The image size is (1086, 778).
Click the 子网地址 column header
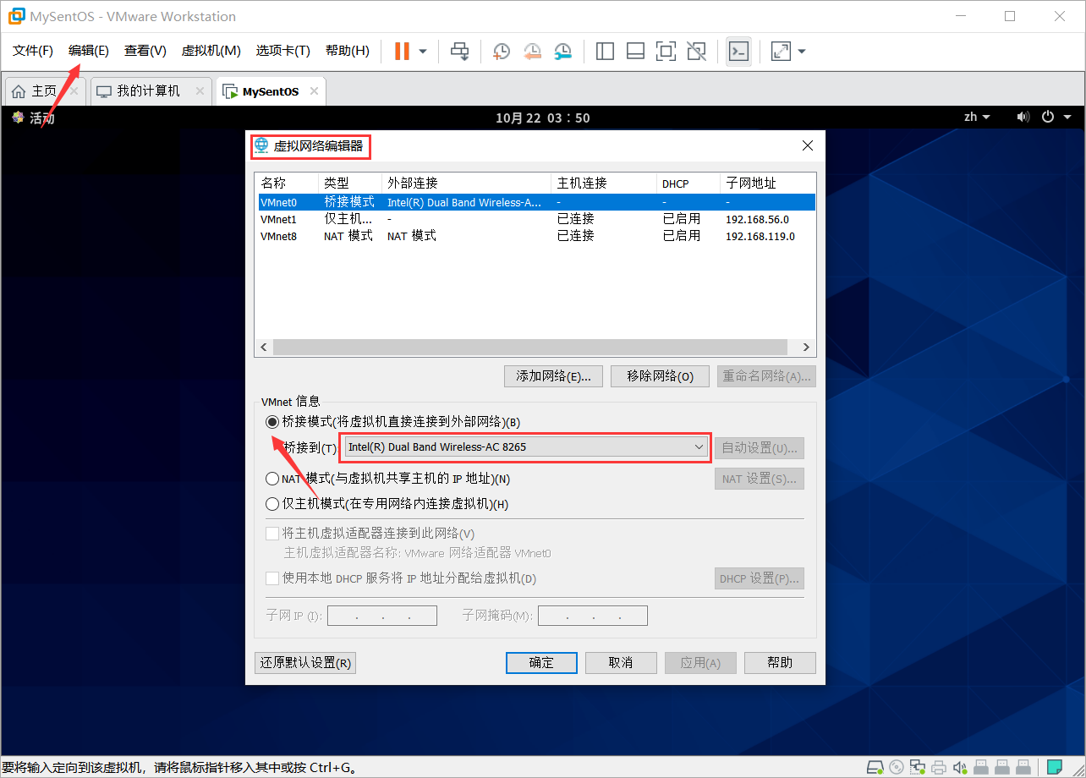coord(768,184)
